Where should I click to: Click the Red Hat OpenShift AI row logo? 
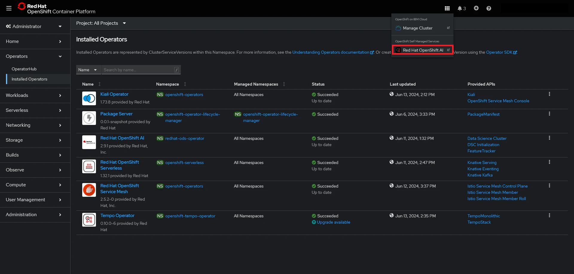point(89,142)
